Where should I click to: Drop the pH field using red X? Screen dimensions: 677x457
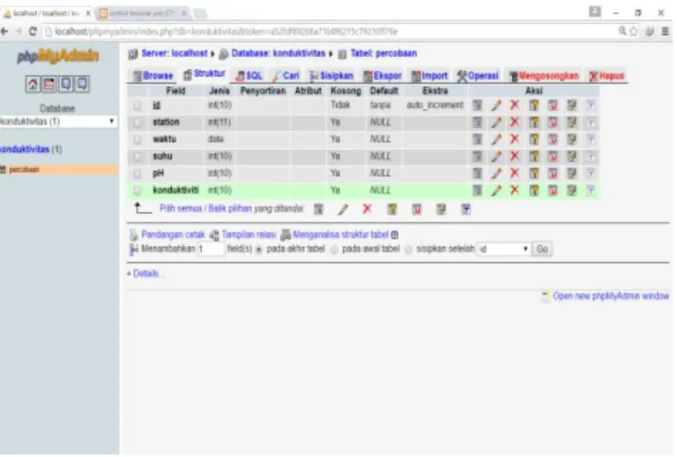(x=515, y=173)
